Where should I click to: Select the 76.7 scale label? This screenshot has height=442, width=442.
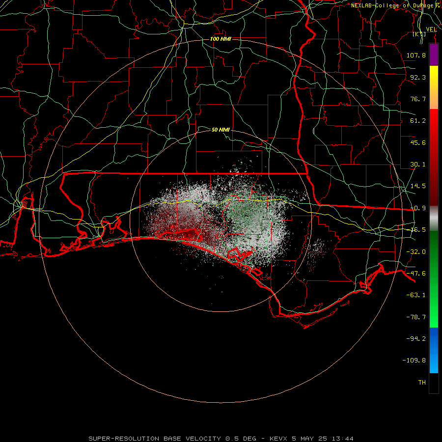[418, 99]
